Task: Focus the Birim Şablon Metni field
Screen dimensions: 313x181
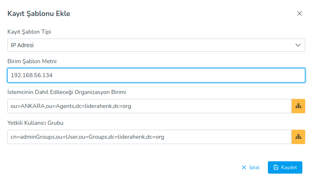Action: tap(156, 76)
